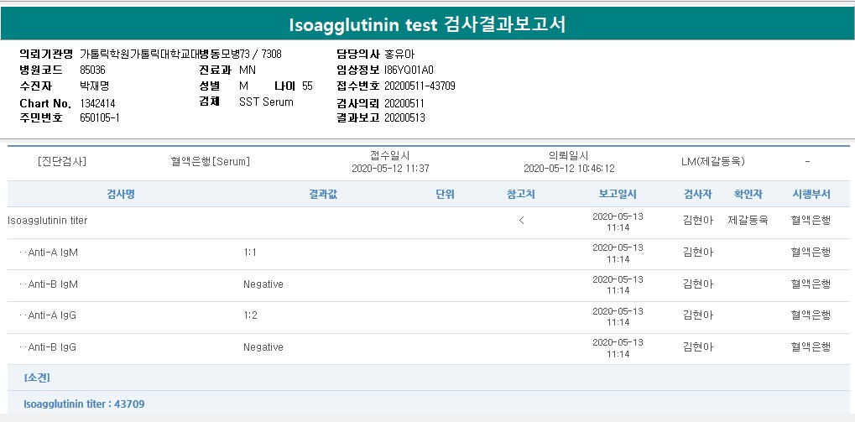
Task: Click the LM(제갈동욱) label
Action: click(x=713, y=161)
